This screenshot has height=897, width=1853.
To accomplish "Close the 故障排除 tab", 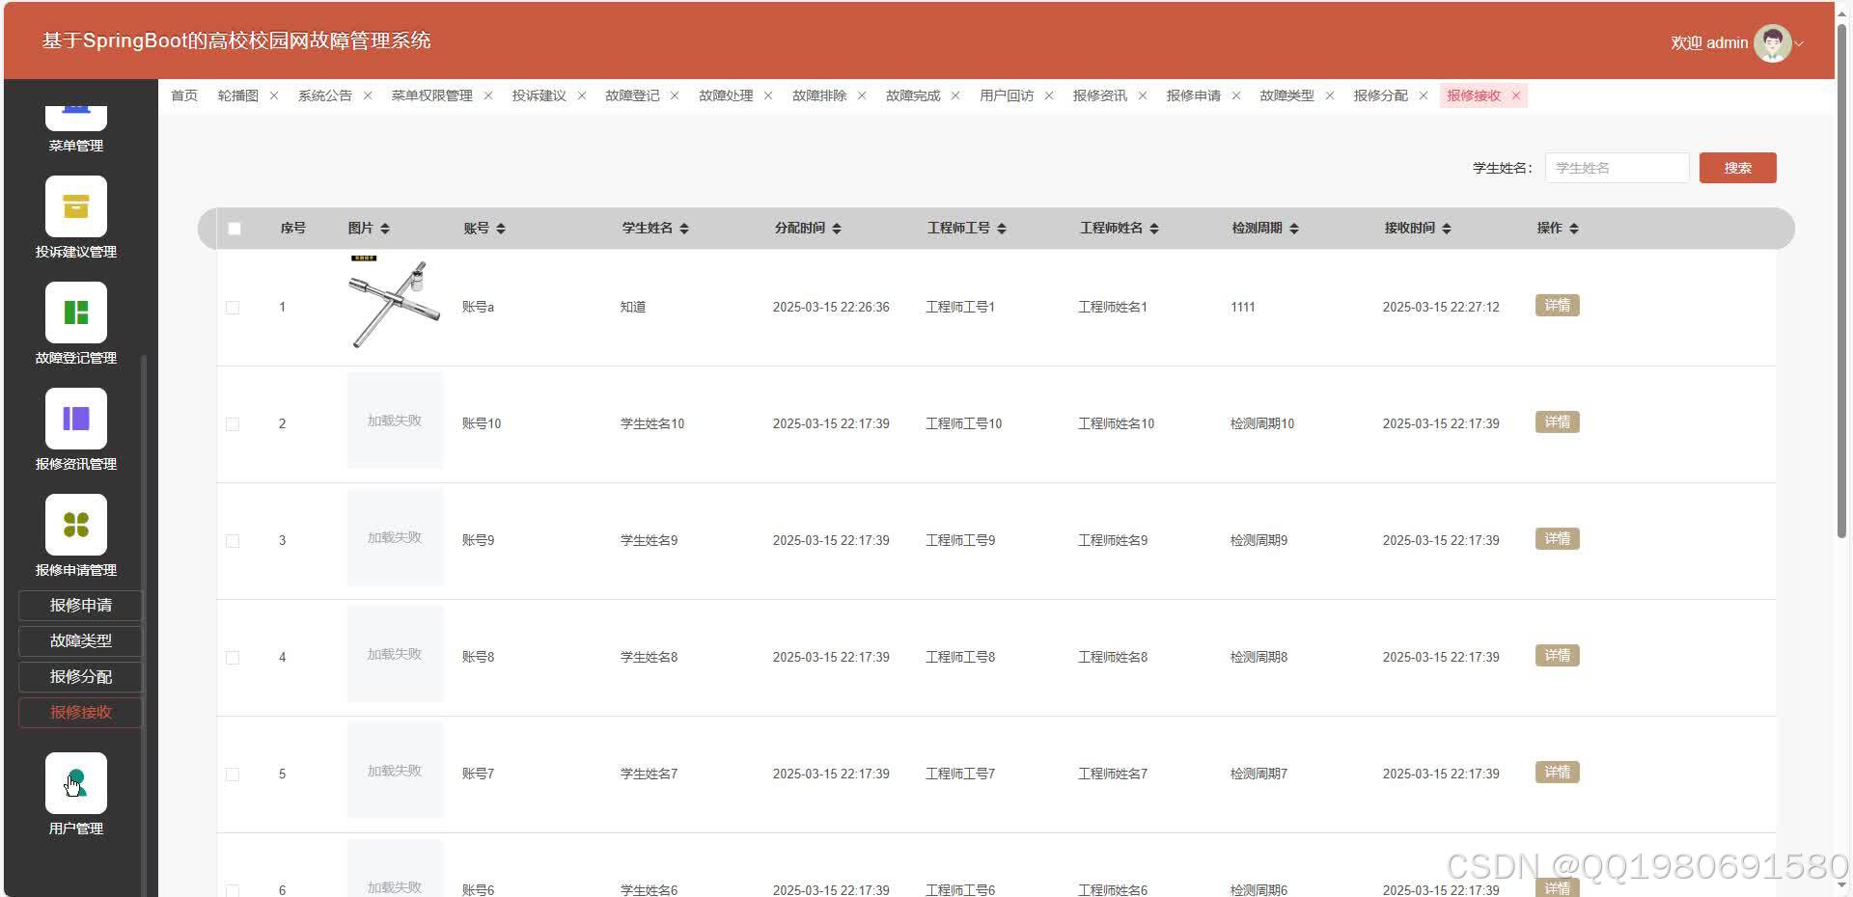I will point(862,95).
